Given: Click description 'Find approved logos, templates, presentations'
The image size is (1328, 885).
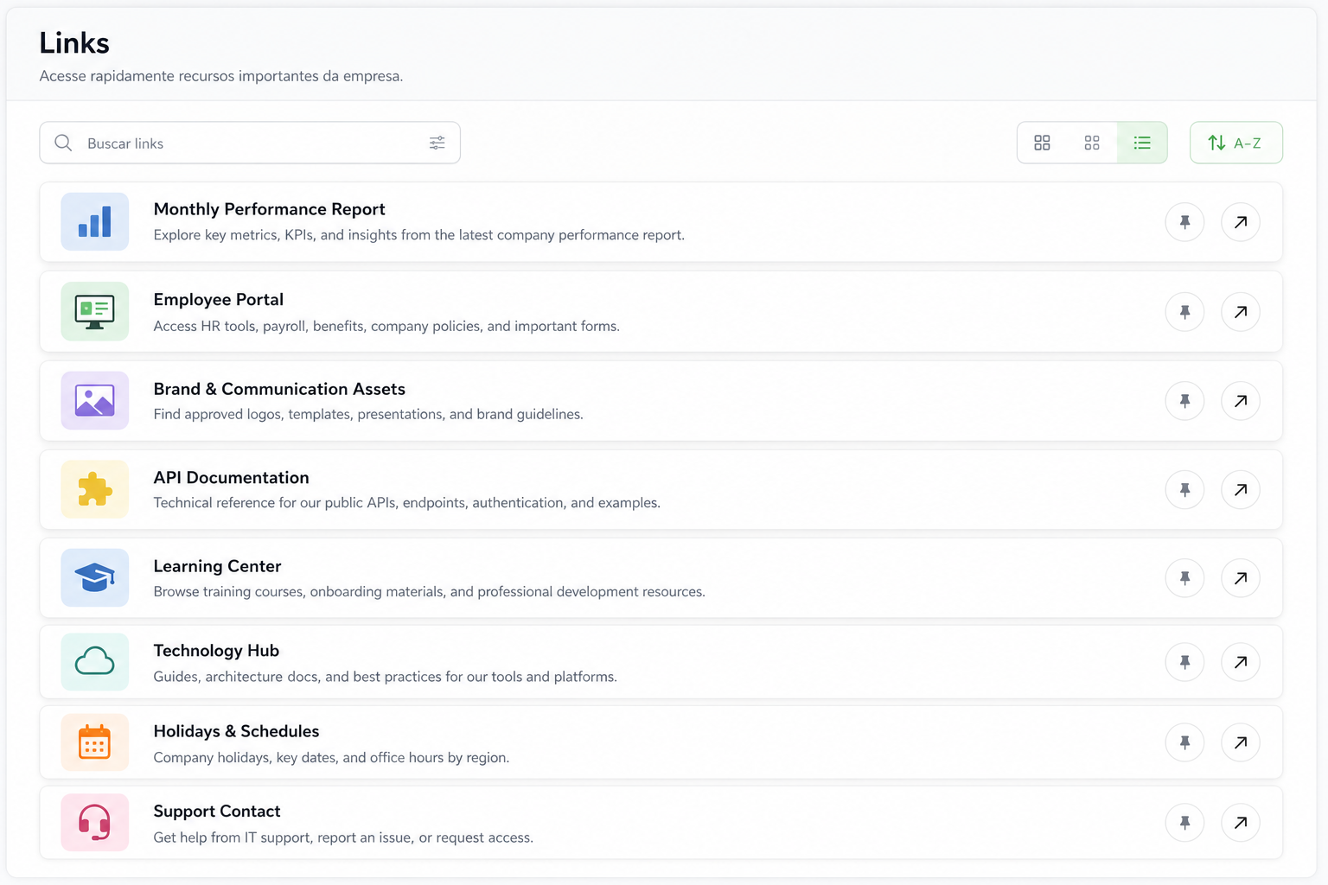Looking at the screenshot, I should coord(368,414).
